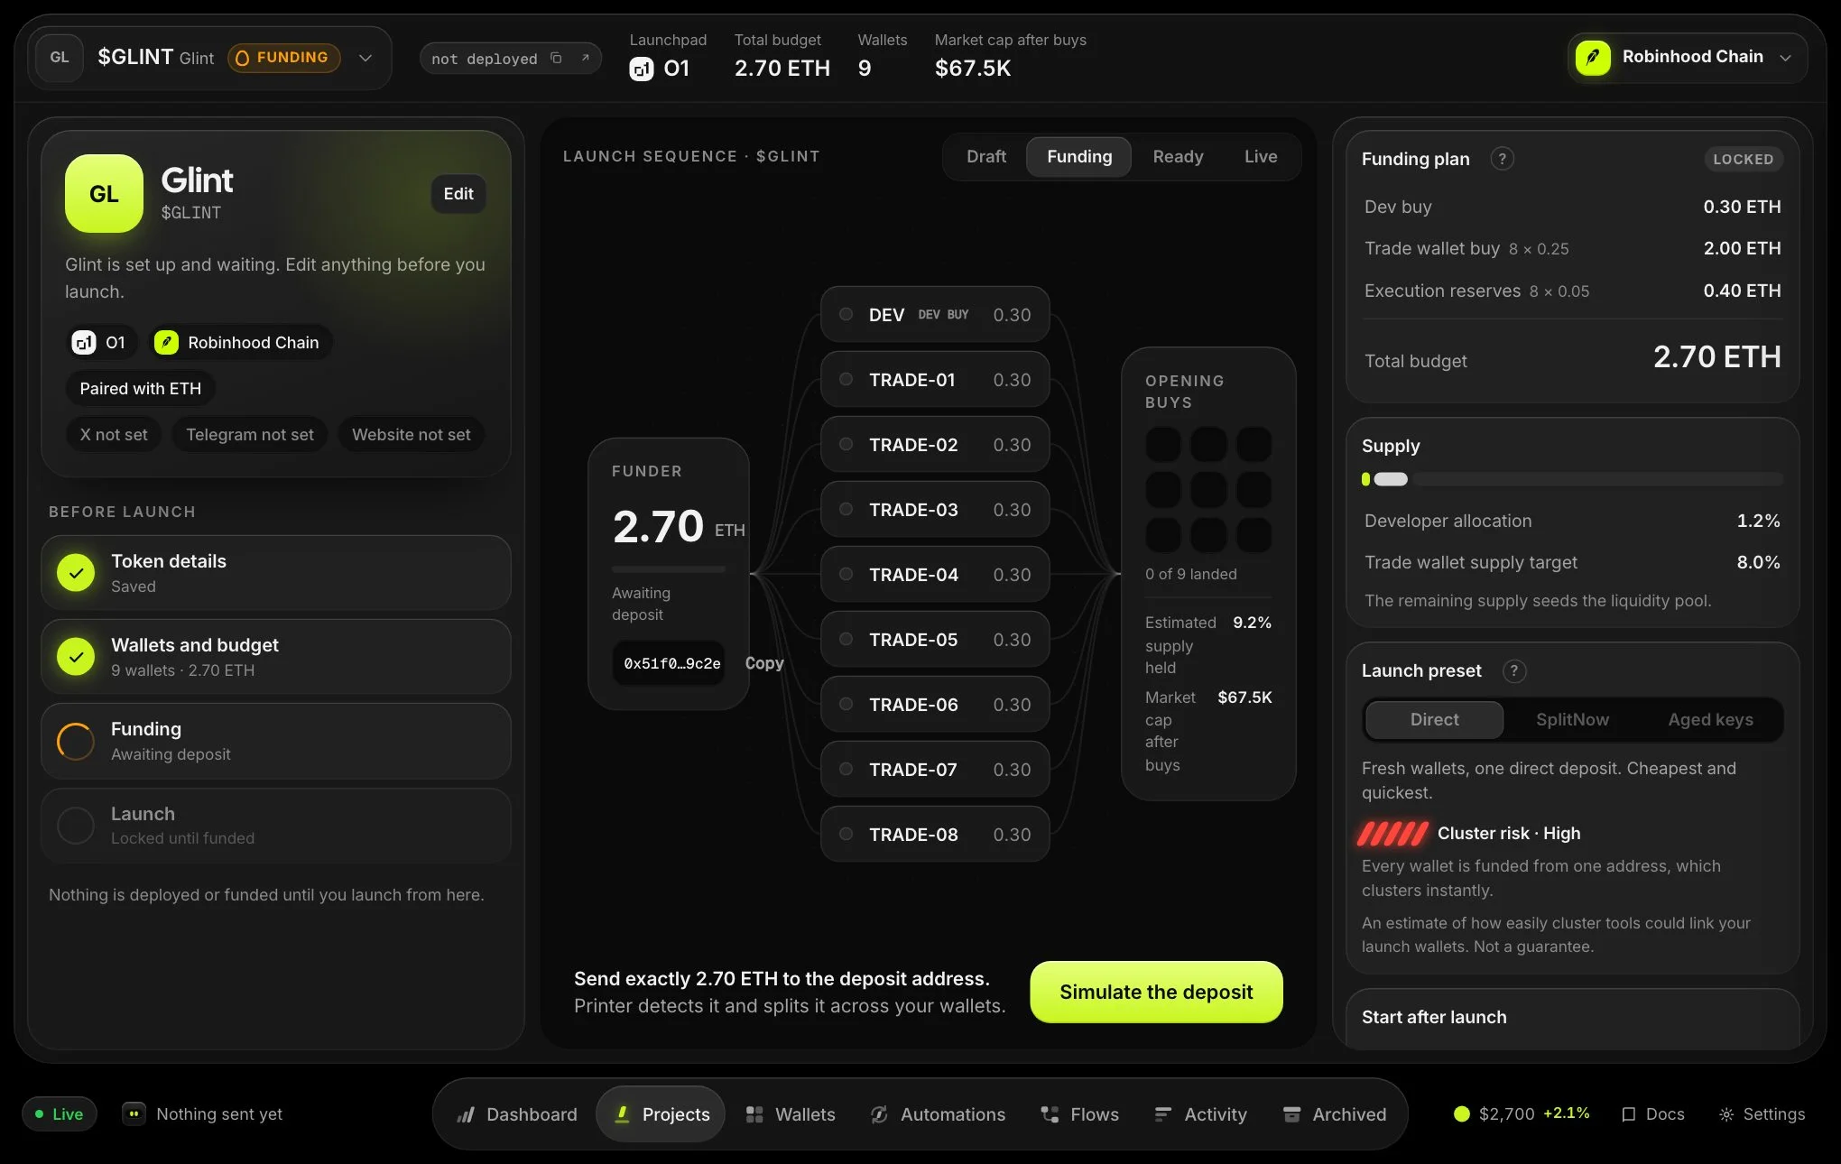Click the funder deposit progress bar
This screenshot has height=1164, width=1841.
click(x=669, y=569)
